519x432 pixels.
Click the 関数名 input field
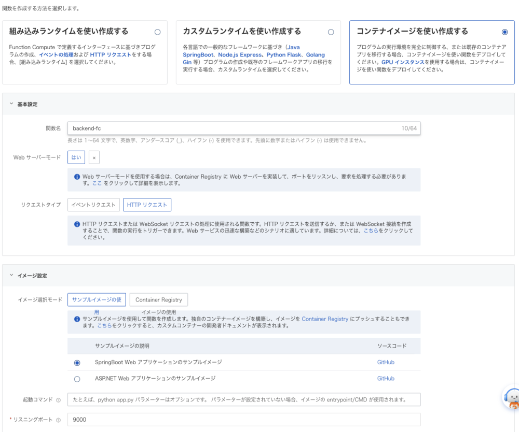(x=234, y=128)
